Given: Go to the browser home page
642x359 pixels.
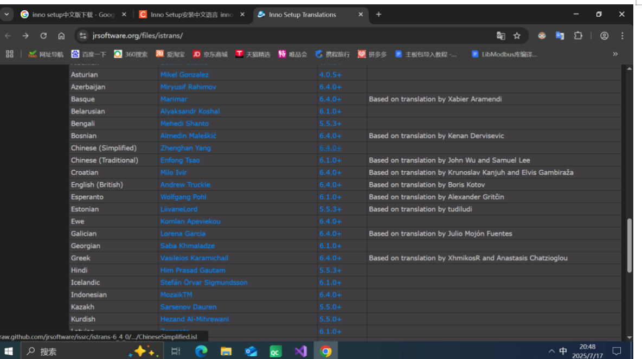Looking at the screenshot, I should point(61,36).
